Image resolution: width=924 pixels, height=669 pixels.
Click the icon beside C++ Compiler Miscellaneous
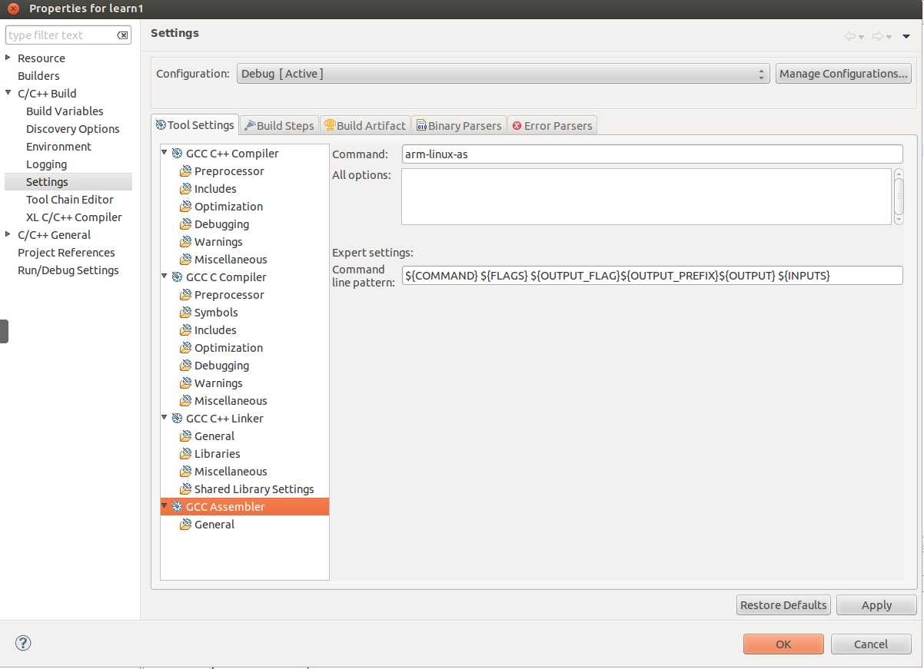click(185, 260)
